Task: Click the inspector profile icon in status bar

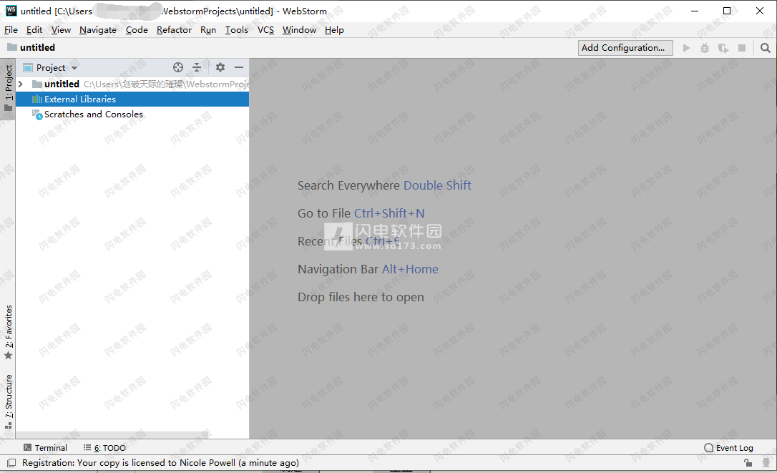Action: [766, 463]
